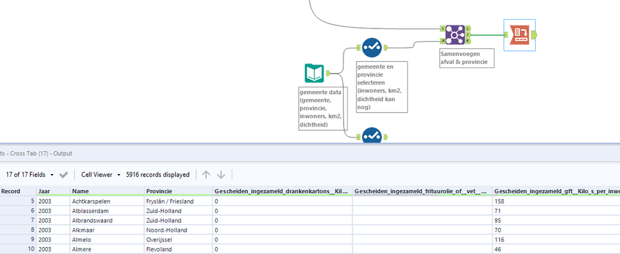Screen dimensions: 620x254
Task: Select the Cross Tab tool on canvas
Action: 519,35
